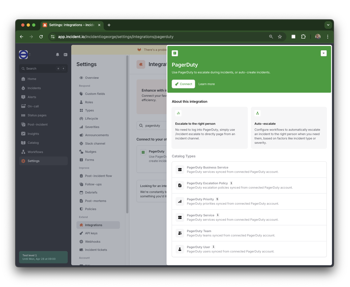Click the Escalate to the right person icon
The image size is (350, 287).
coord(178,113)
